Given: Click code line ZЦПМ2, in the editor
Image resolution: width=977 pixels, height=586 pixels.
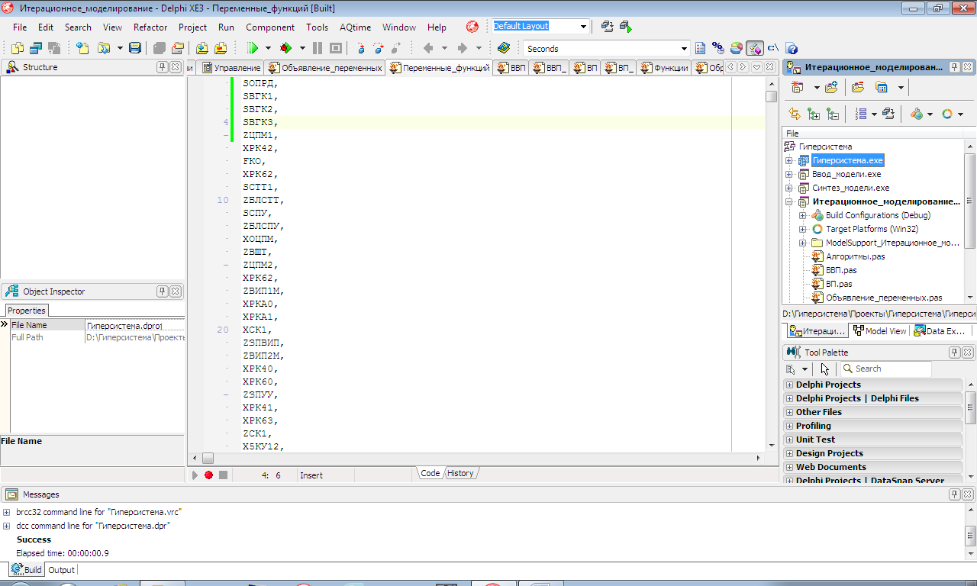Looking at the screenshot, I should 260,265.
